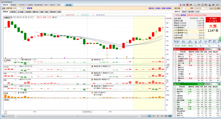
Task: Click the zoom-out magnifier below the chart
Action: click(x=142, y=116)
